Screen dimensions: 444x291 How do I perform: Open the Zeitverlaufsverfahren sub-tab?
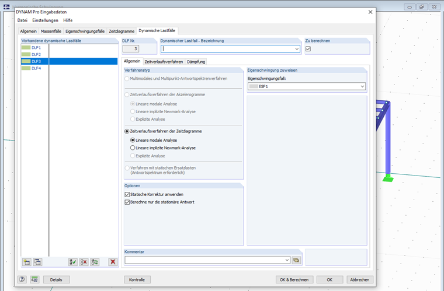click(164, 62)
